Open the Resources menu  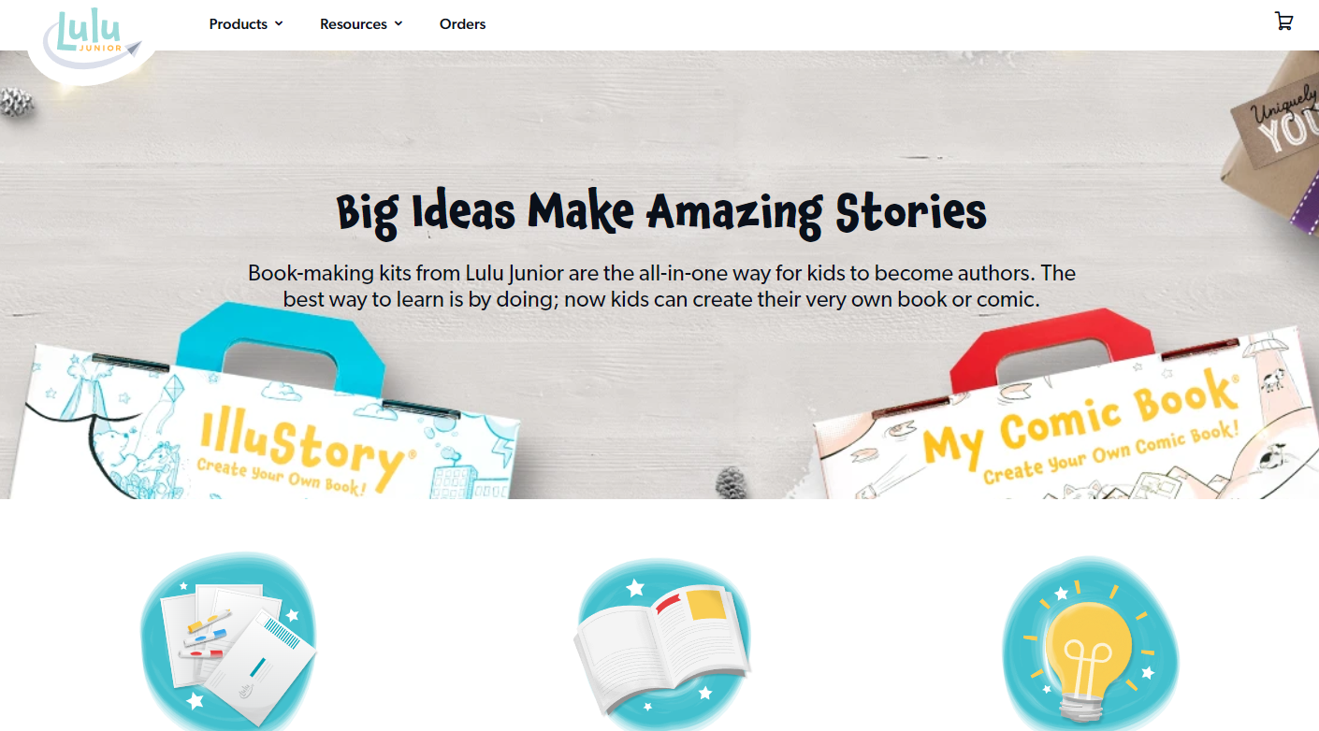tap(361, 24)
